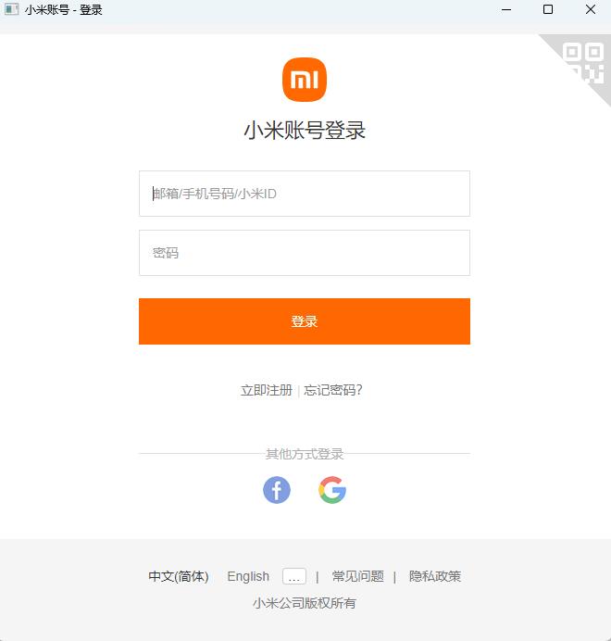
Task: Expand more languages with the ... button
Action: (294, 576)
